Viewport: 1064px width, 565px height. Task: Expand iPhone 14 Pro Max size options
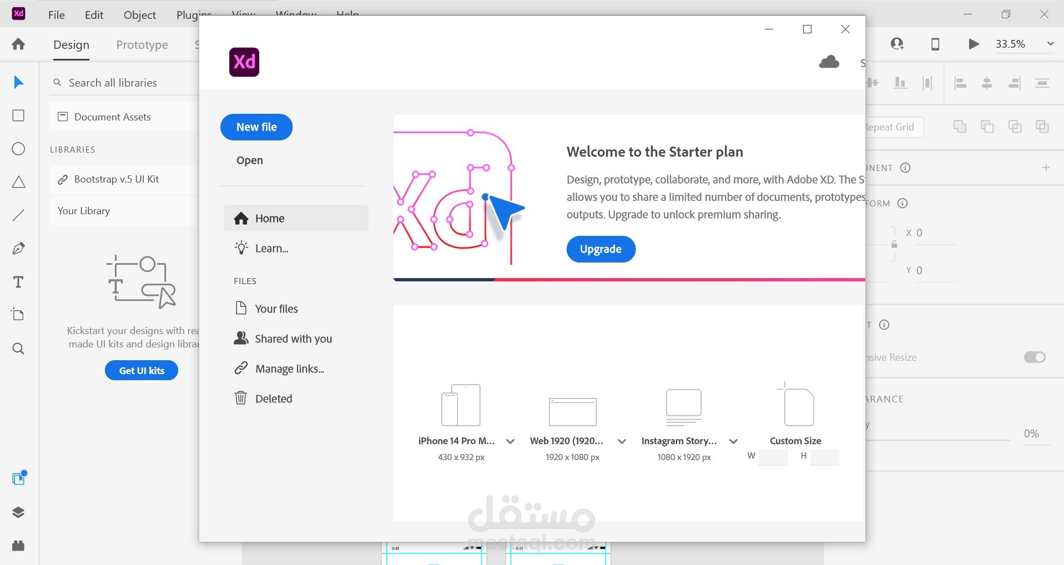511,442
